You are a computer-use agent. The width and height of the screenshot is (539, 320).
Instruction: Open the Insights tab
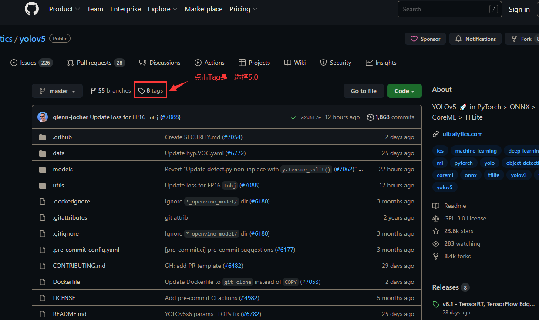[x=381, y=63]
